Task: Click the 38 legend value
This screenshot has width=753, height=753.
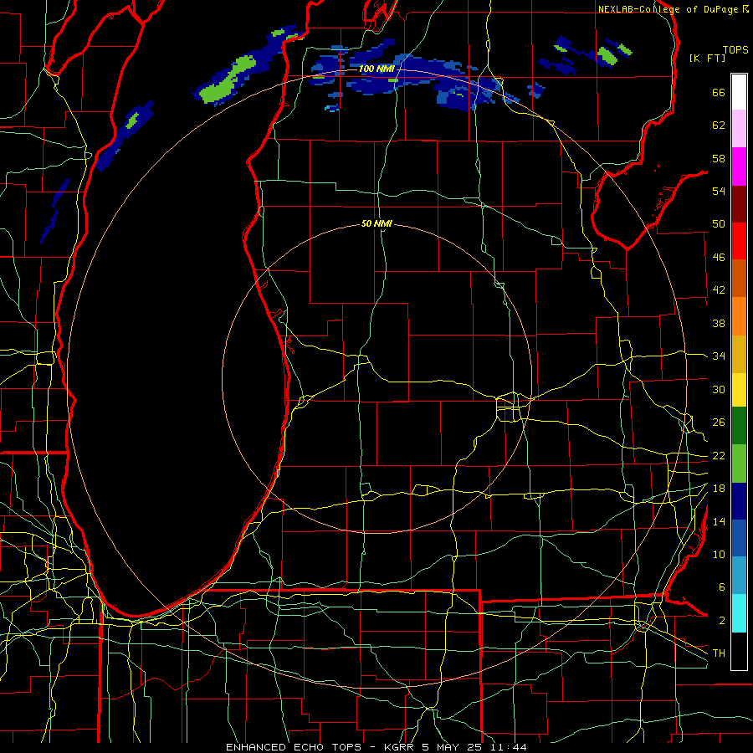Action: (719, 323)
